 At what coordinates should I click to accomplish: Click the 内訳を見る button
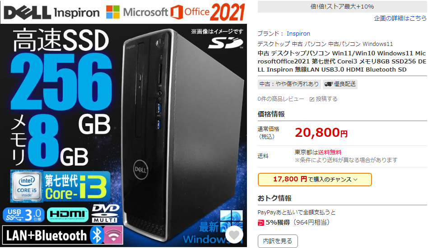278,241
